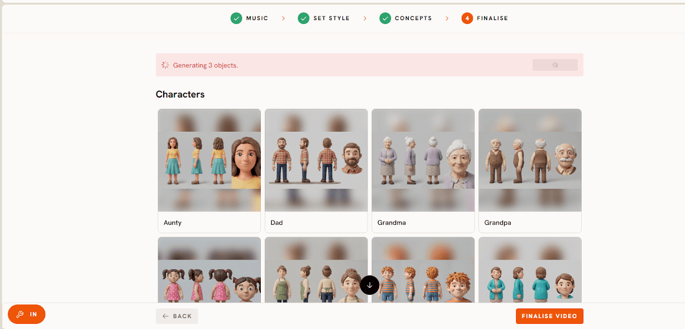Viewport: 685px width, 329px height.
Task: Open the Grandma character image
Action: (x=423, y=160)
